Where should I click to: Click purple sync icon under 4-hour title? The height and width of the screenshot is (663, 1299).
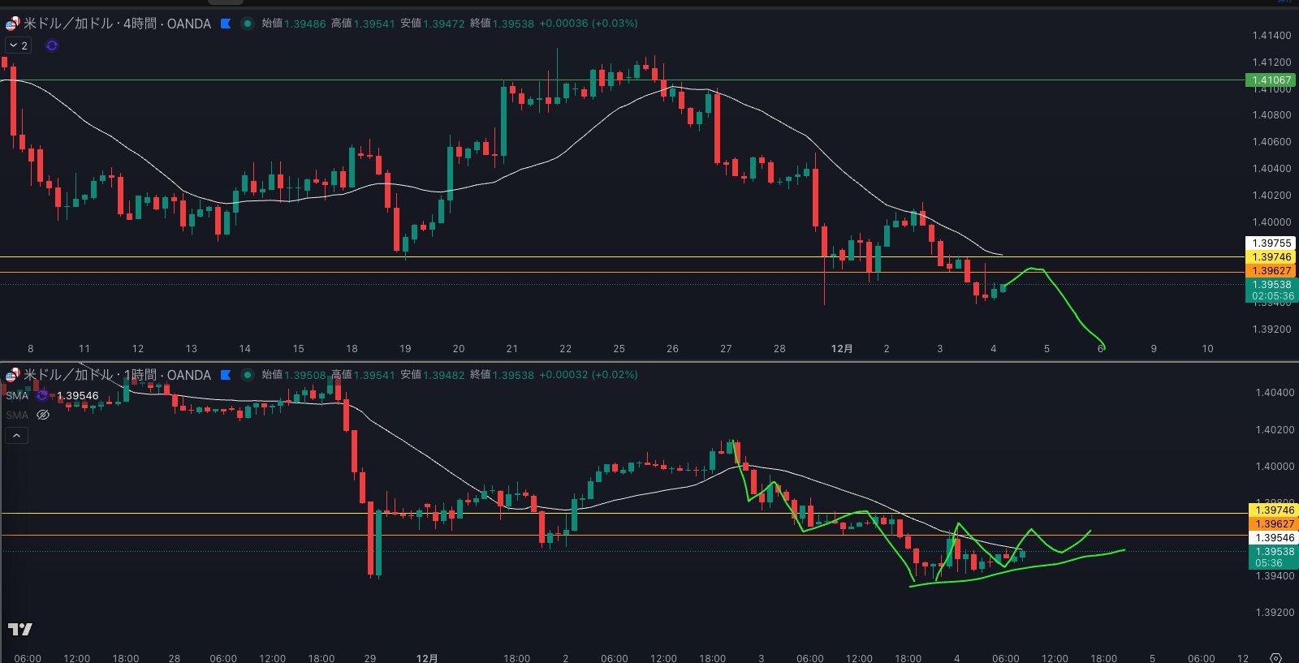coord(52,45)
